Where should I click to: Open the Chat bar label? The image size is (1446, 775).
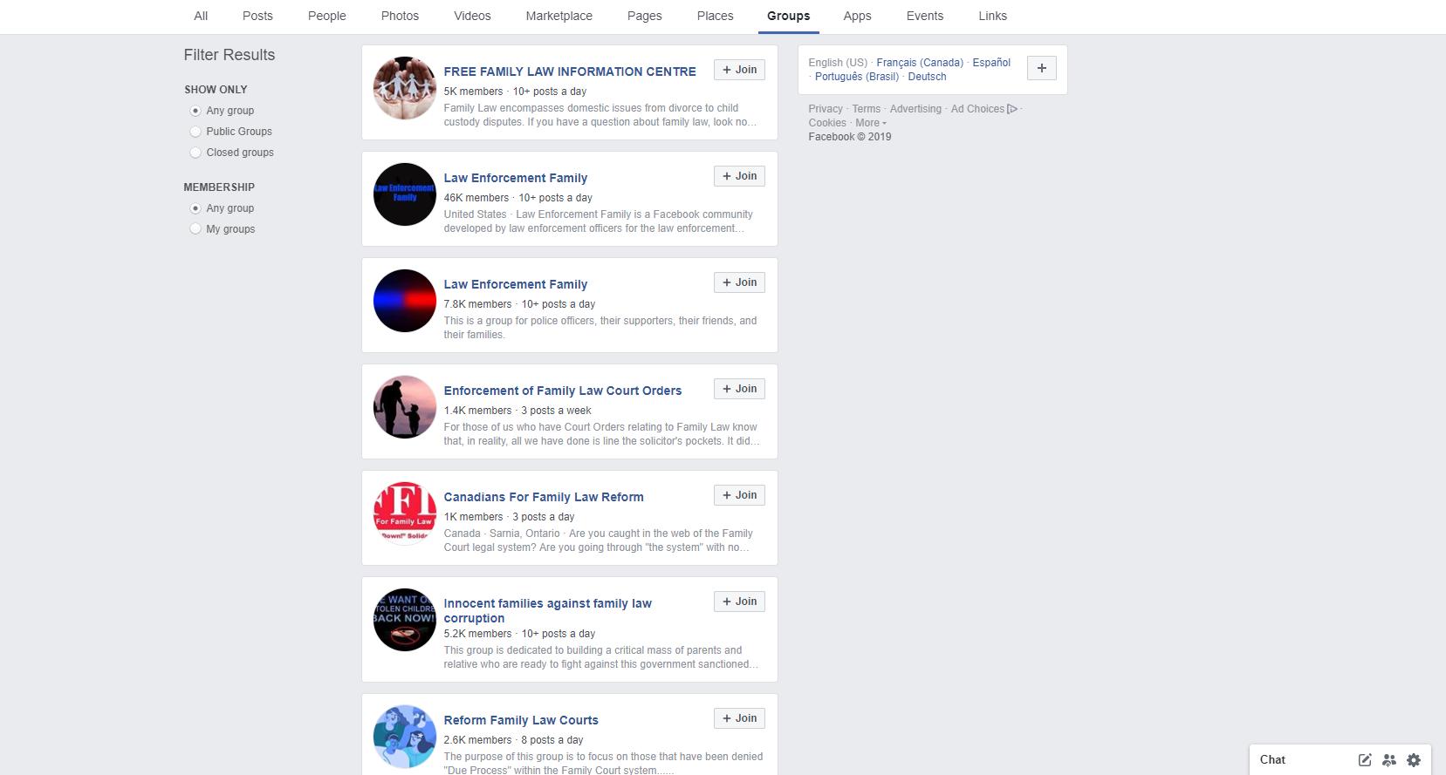[1272, 760]
